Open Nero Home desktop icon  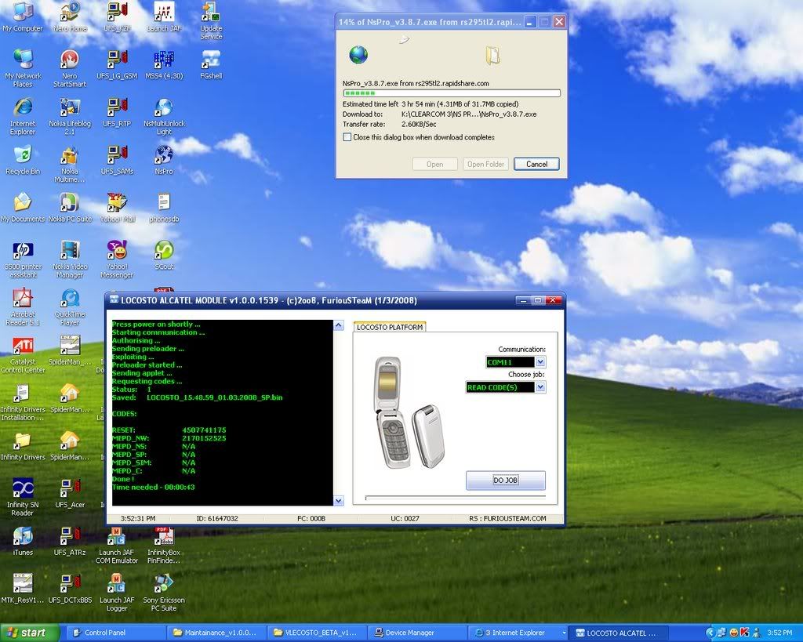(x=70, y=17)
